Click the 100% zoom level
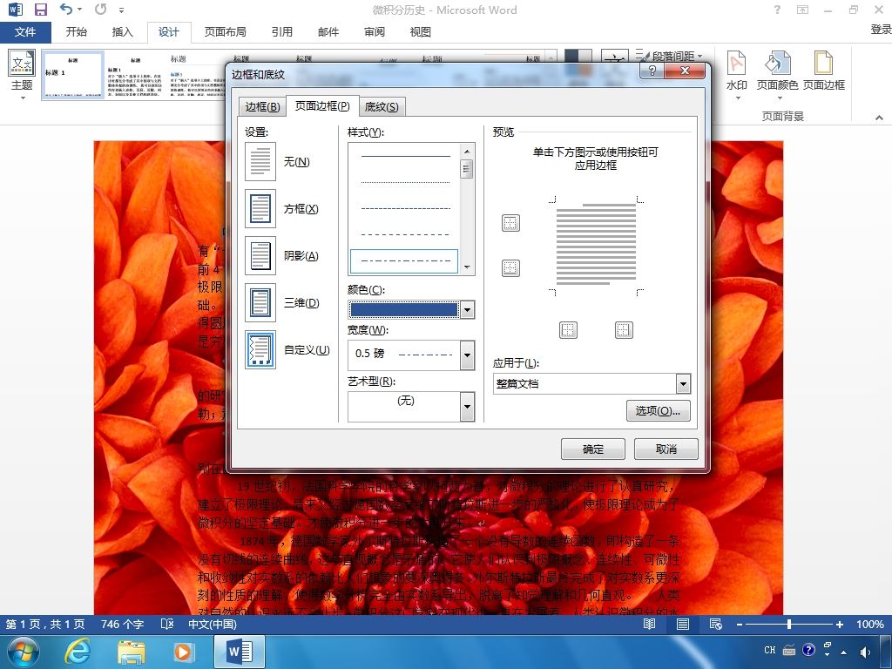The height and width of the screenshot is (669, 892). 870,624
